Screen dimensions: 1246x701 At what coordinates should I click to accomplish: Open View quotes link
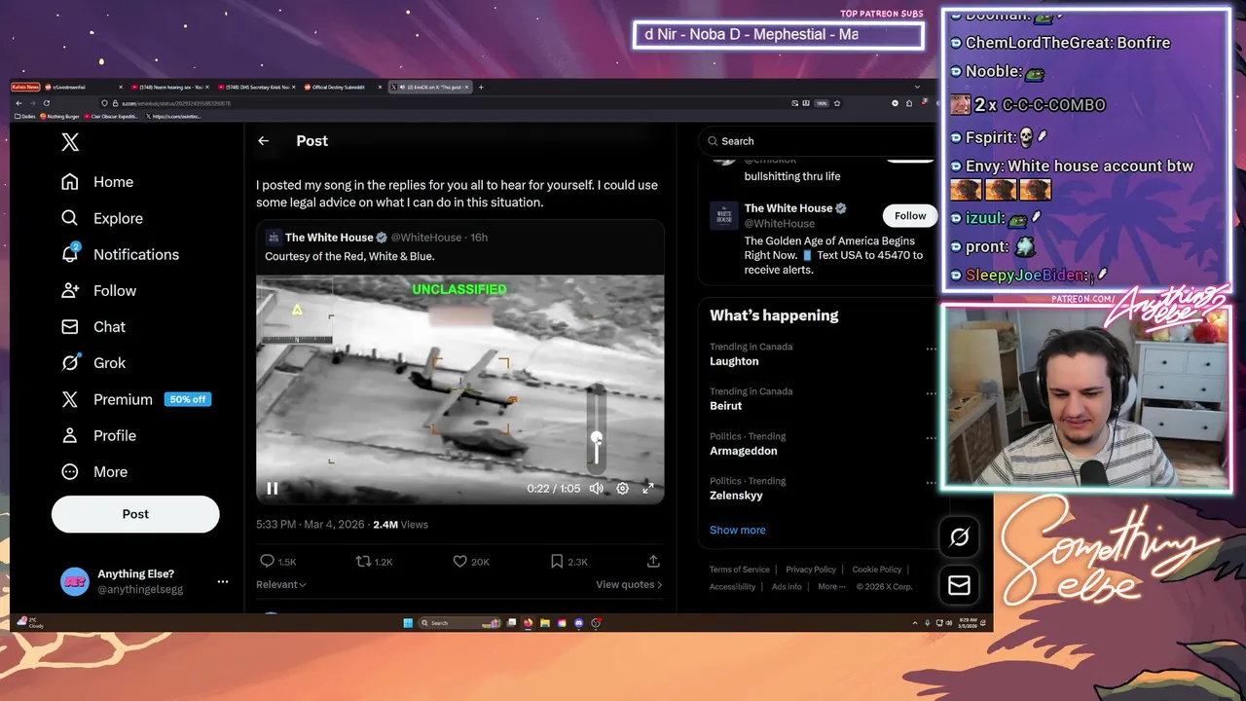click(629, 584)
